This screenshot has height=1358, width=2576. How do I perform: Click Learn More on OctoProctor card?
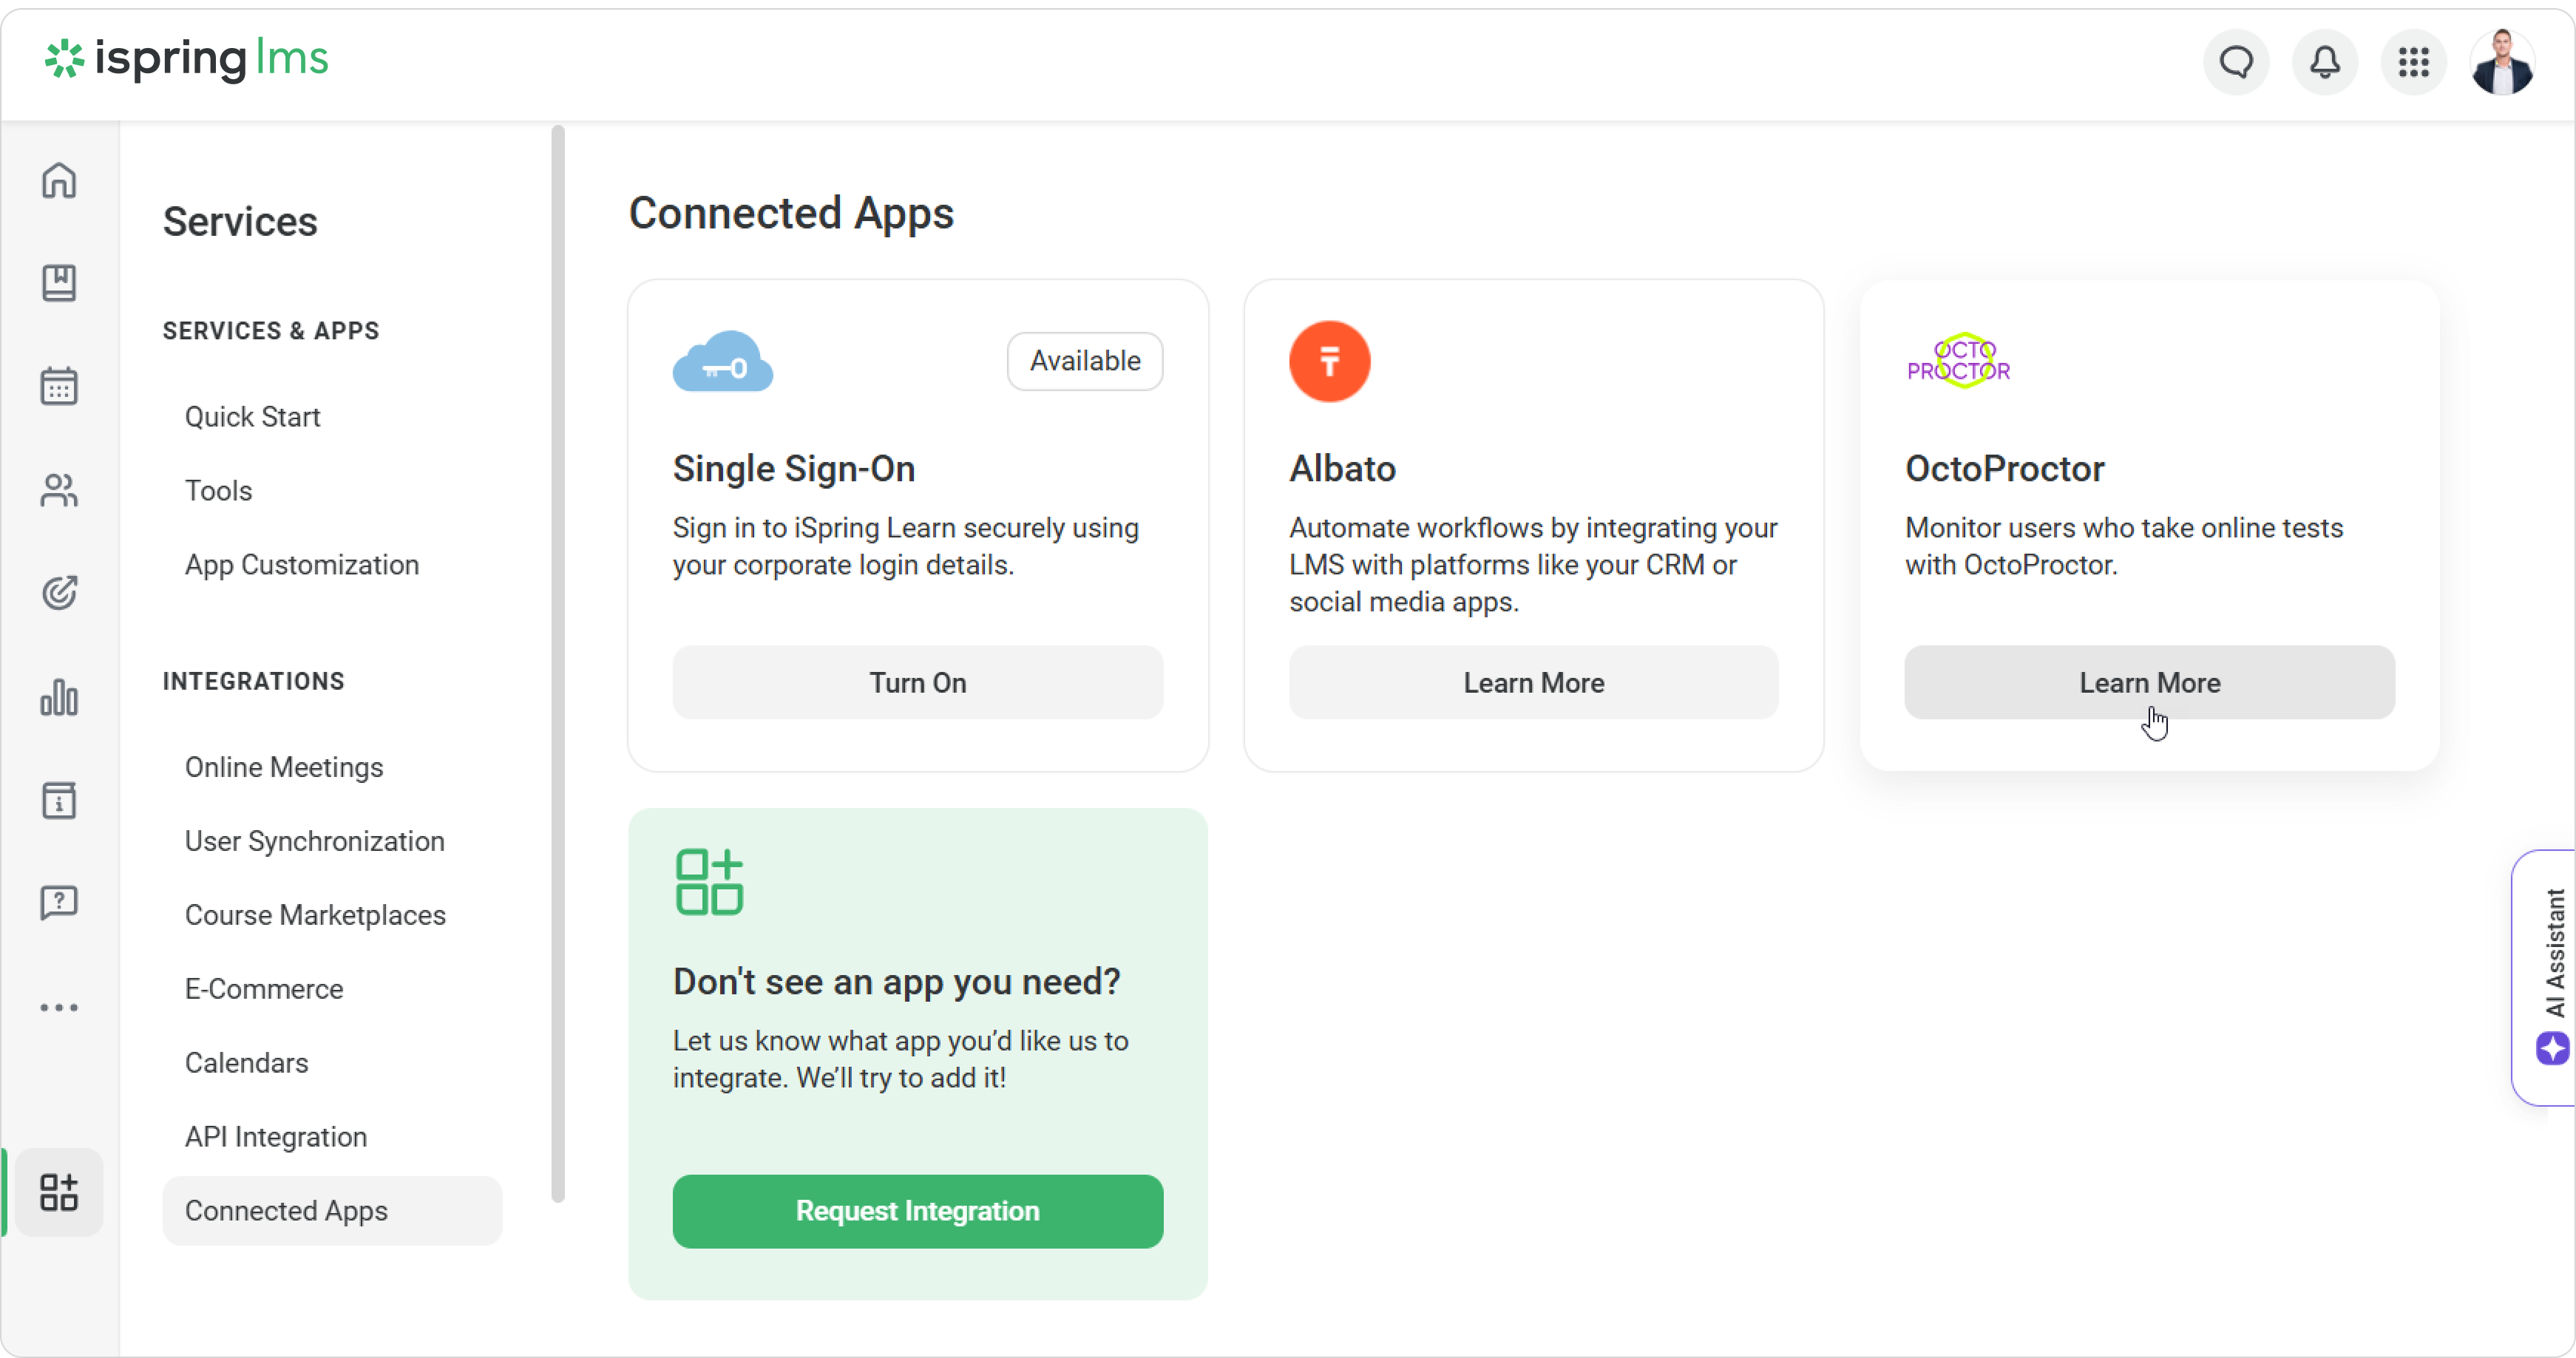tap(2149, 683)
